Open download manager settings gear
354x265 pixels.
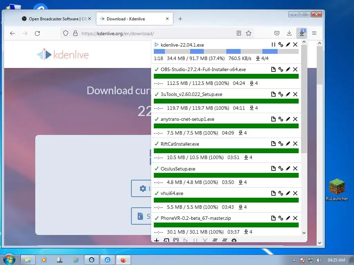pyautogui.click(x=234, y=241)
